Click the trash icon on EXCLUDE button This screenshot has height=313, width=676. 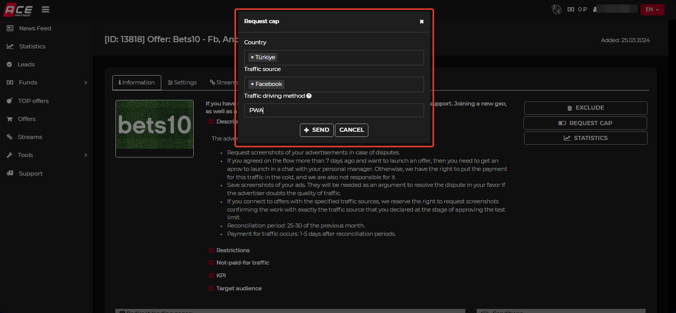[x=569, y=108]
